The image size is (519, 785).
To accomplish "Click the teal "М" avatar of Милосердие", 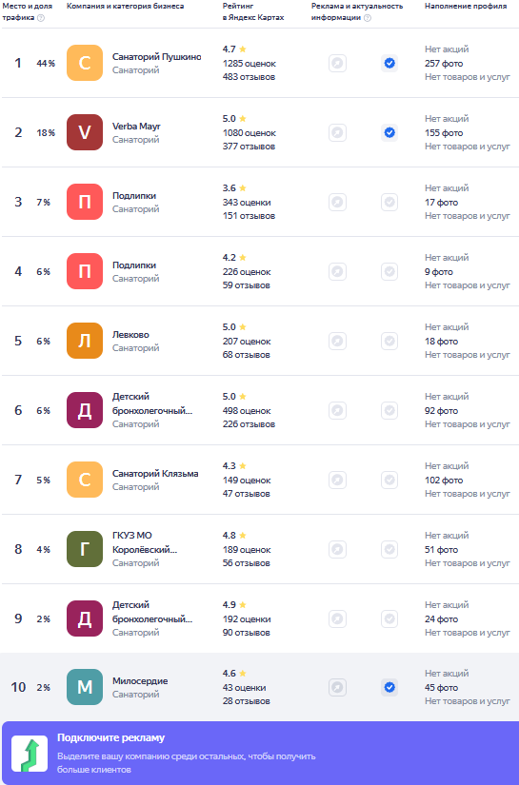I will coord(85,687).
